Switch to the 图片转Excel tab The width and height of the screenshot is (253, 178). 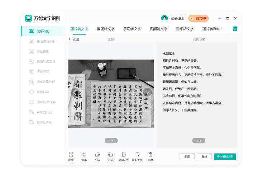(212, 29)
